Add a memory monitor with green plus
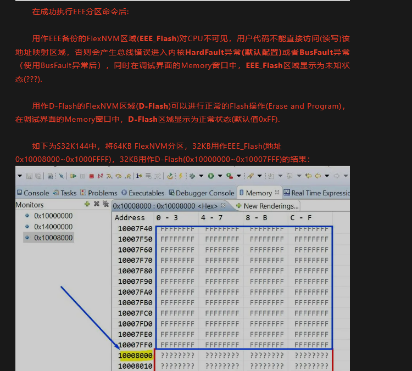The image size is (412, 371). click(87, 204)
